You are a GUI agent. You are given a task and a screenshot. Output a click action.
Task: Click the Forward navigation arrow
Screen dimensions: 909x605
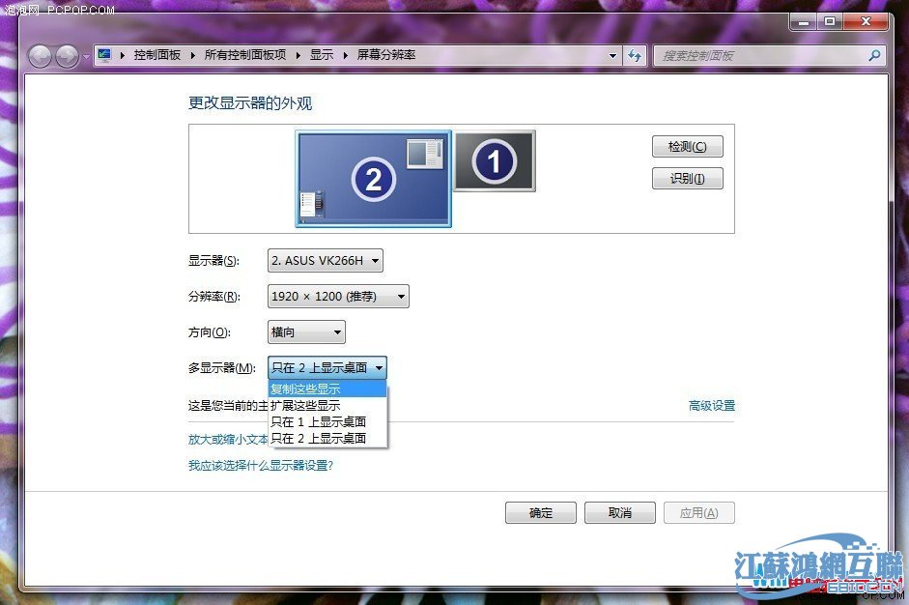coord(68,56)
